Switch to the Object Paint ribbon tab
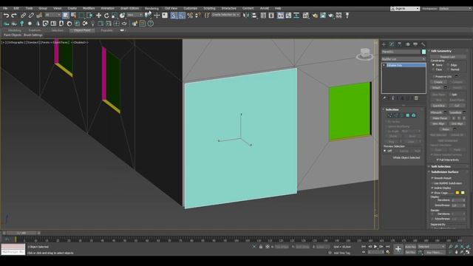The width and height of the screenshot is (473, 266). coord(82,30)
